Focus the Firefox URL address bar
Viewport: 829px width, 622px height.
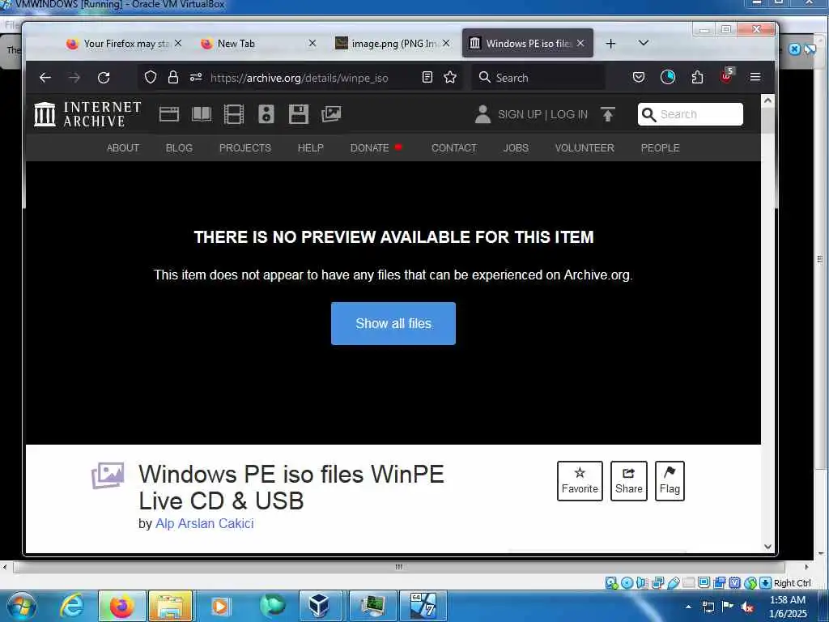(300, 78)
